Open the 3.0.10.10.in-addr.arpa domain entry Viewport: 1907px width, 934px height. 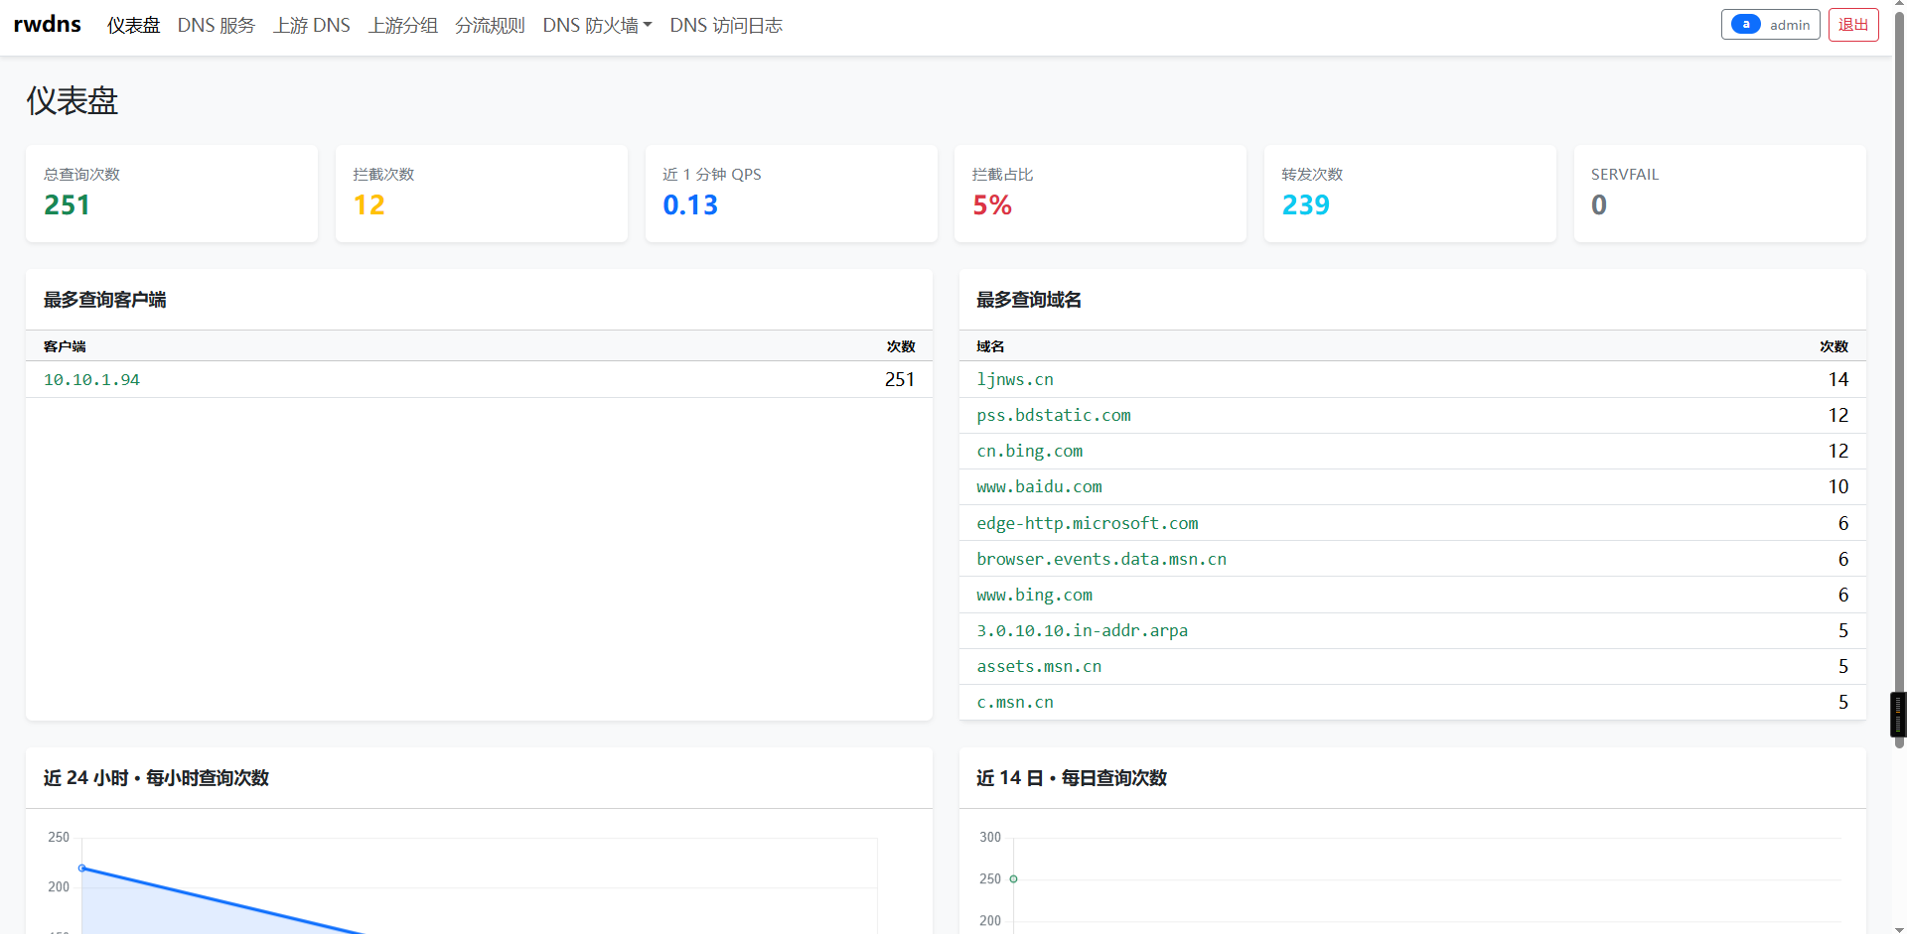click(x=1083, y=630)
